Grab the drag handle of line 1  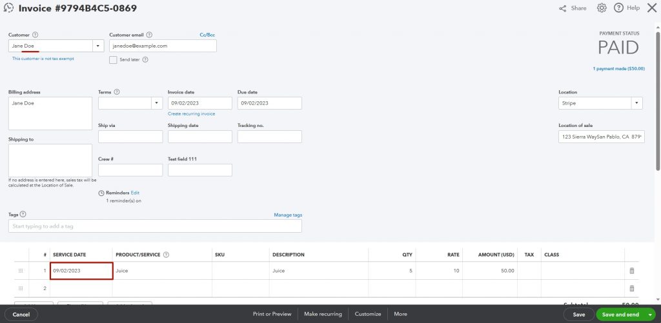21,271
